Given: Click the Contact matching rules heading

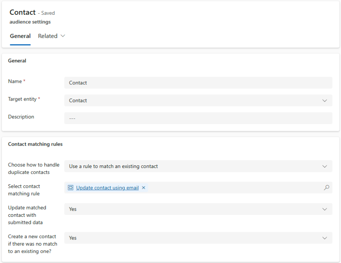Looking at the screenshot, I should coord(35,144).
